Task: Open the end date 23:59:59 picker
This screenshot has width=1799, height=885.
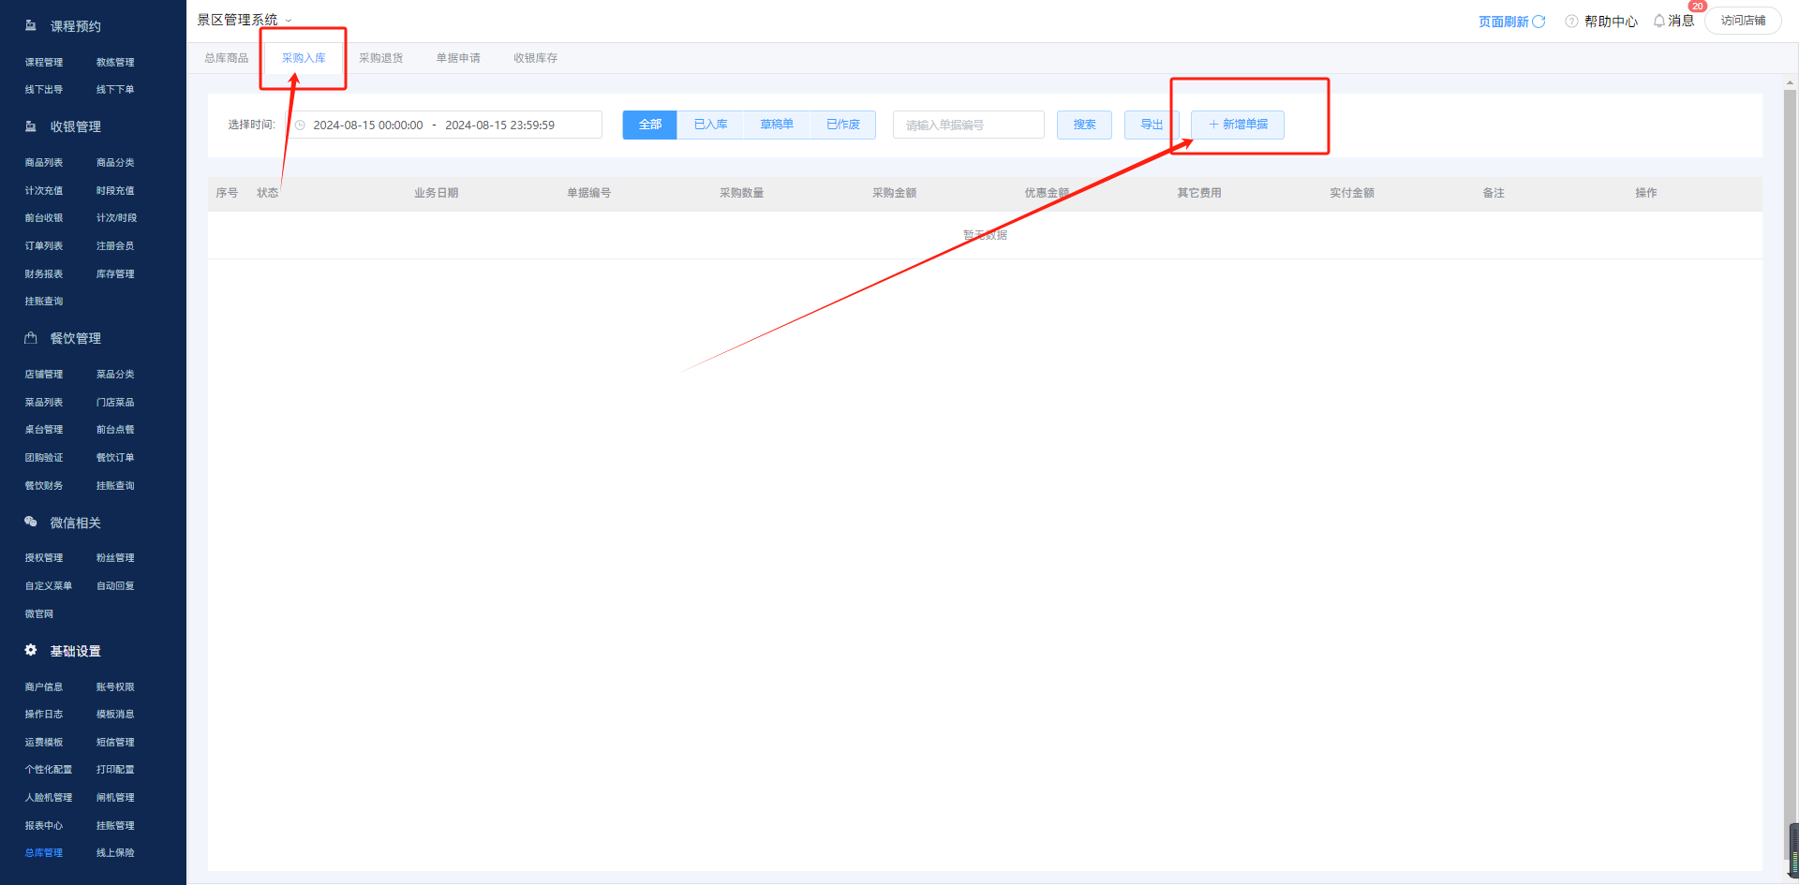Action: tap(499, 125)
